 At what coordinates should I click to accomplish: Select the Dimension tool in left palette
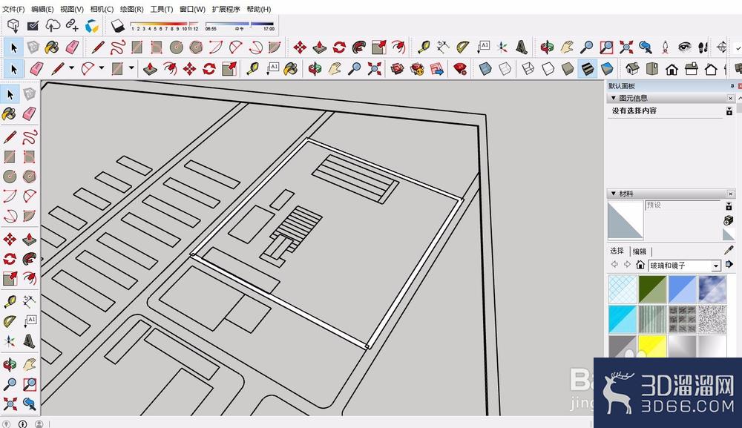pos(30,301)
